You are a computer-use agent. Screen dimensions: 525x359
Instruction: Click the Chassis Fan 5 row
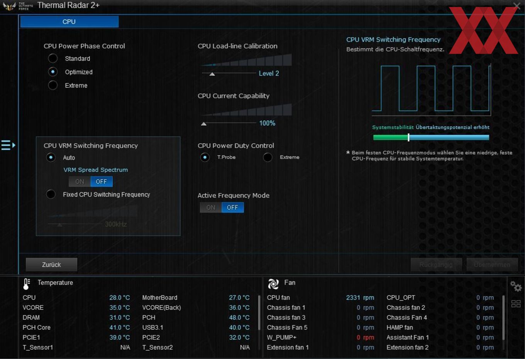(x=321, y=328)
